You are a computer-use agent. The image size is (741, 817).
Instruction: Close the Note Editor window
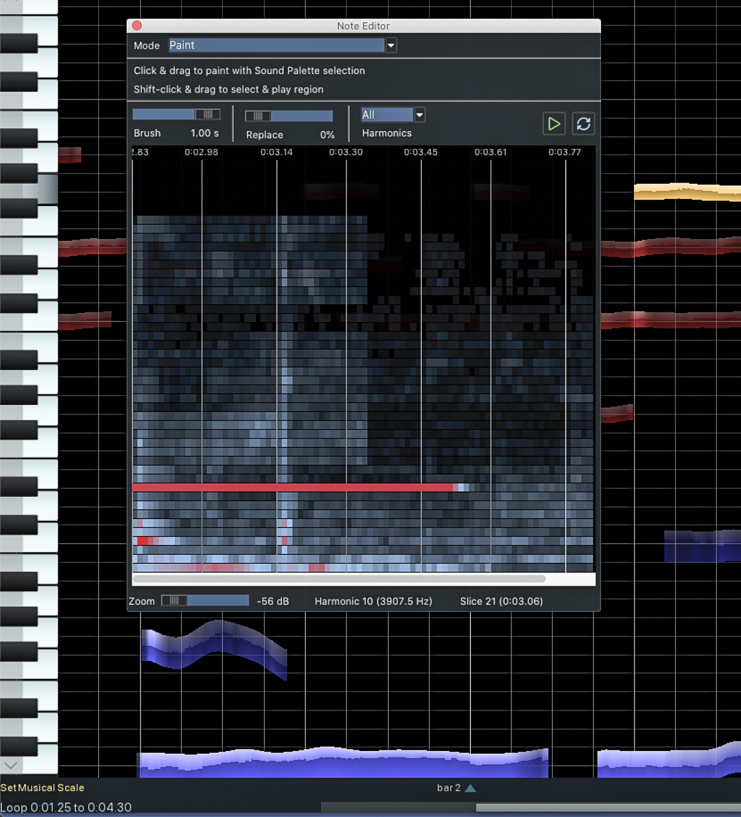point(137,25)
